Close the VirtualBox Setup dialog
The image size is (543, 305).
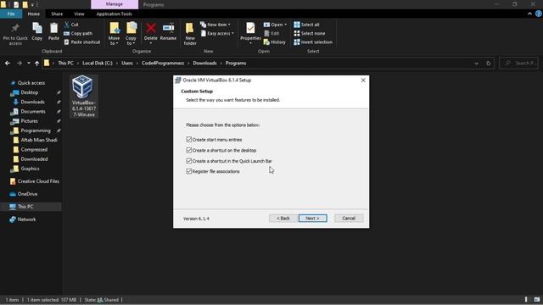click(x=363, y=80)
